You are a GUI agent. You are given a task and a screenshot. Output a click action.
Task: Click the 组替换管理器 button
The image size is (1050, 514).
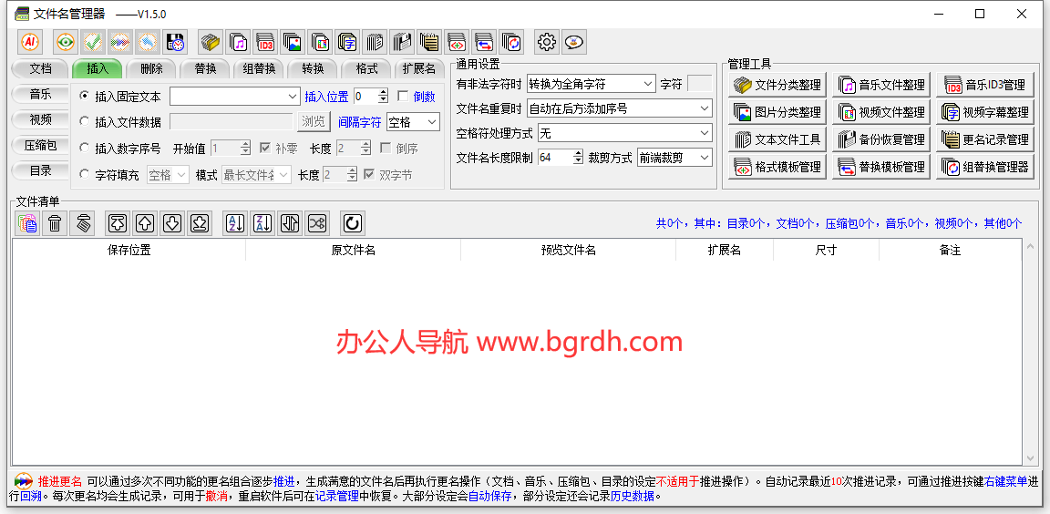[x=985, y=167]
